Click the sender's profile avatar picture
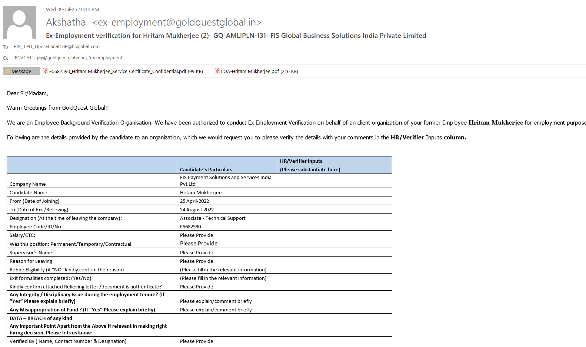 click(x=20, y=23)
